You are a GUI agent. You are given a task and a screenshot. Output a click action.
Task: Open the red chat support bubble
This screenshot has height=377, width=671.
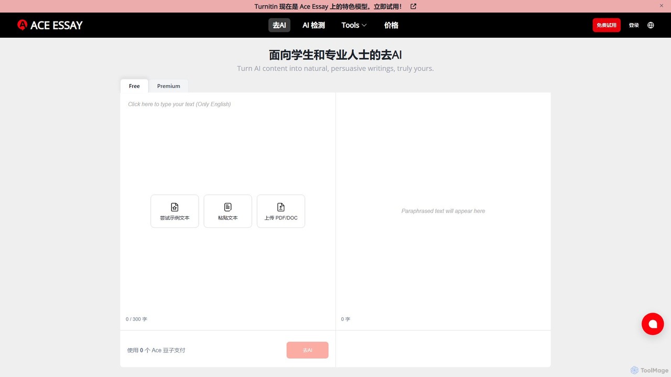click(653, 324)
